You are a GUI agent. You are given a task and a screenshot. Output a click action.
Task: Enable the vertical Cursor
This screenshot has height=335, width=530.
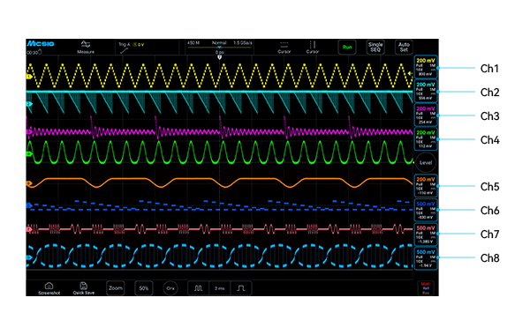pos(313,48)
